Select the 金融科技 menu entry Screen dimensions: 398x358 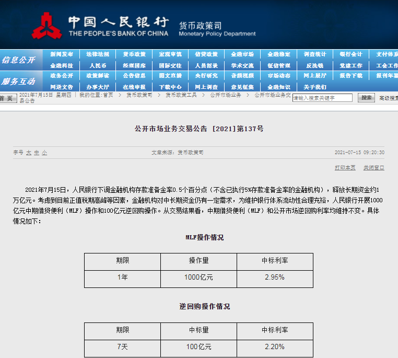point(62,66)
